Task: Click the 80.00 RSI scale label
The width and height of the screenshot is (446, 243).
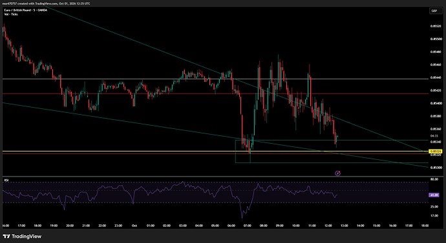Action: 434,179
